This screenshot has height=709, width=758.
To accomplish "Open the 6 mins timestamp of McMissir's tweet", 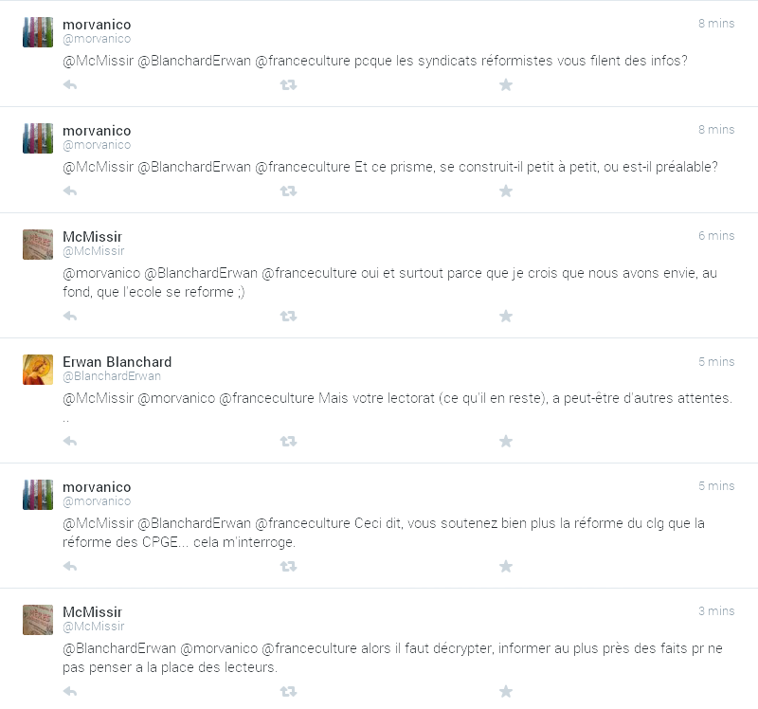I will pos(716,235).
